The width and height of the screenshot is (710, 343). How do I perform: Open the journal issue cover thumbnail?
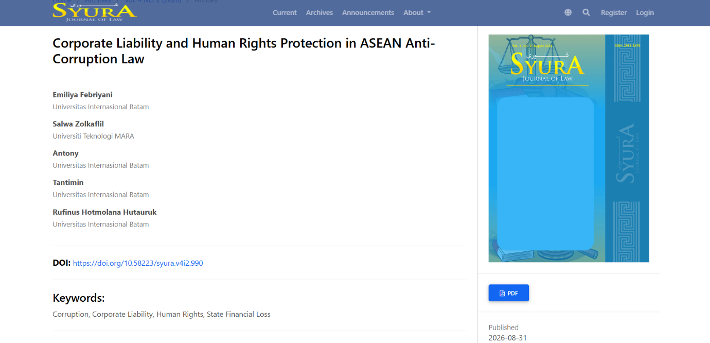tap(569, 148)
